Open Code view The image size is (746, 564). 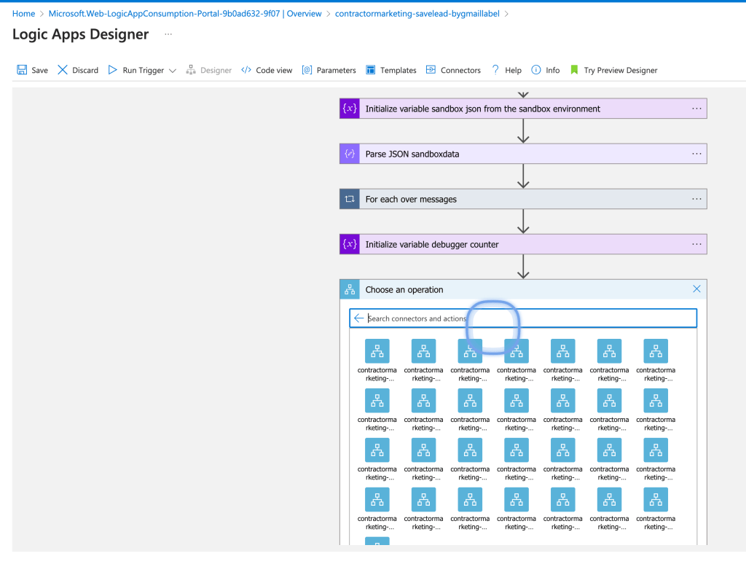267,70
